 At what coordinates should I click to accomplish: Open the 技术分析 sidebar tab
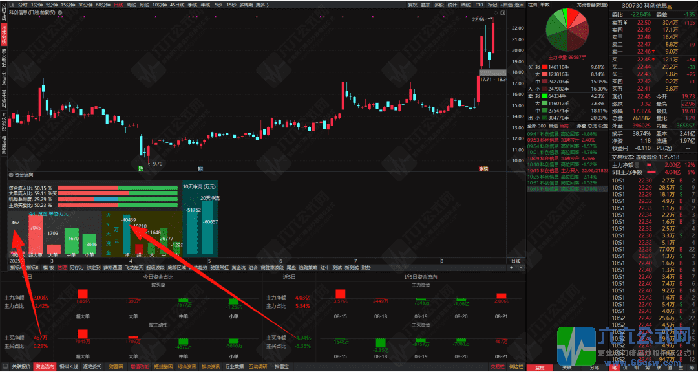click(4, 34)
